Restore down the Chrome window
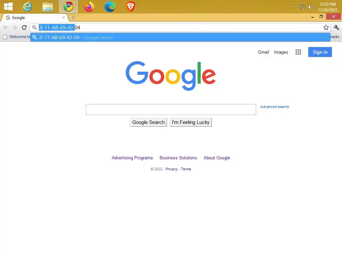The height and width of the screenshot is (256, 342). tap(321, 17)
